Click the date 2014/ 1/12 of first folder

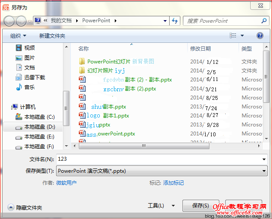pyautogui.click(x=204, y=62)
